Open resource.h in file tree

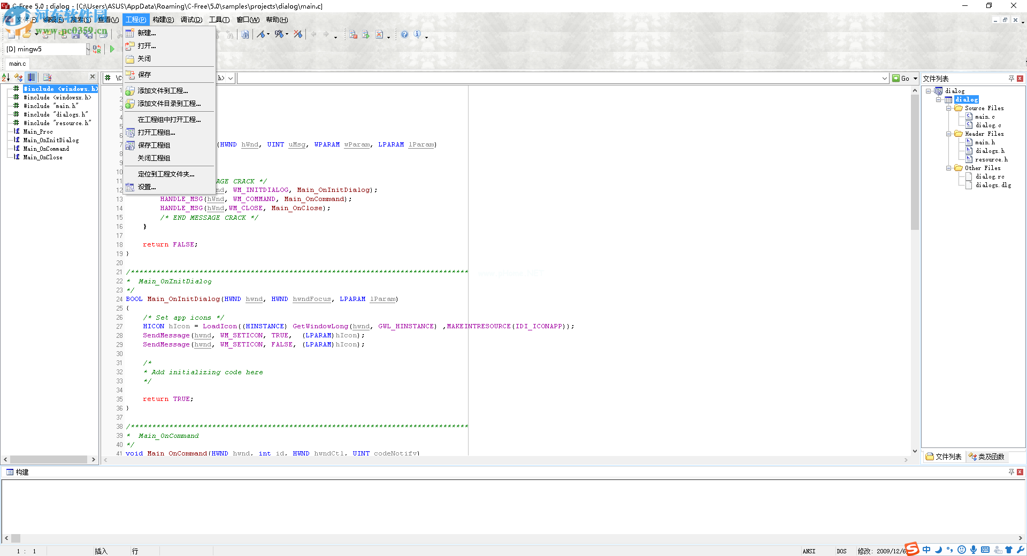991,159
